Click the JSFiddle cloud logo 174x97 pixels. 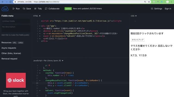[5, 9]
